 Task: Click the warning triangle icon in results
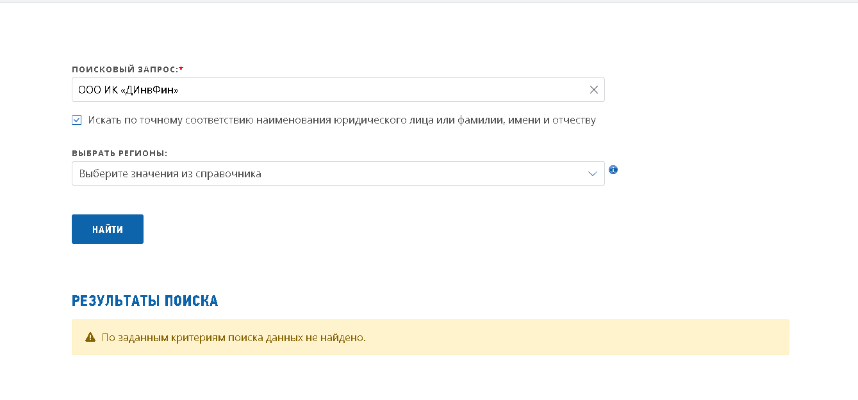90,337
